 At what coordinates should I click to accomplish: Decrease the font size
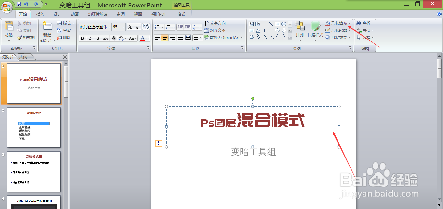tap(137, 27)
